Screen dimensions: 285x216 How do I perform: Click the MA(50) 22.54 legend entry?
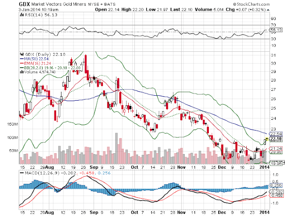(x=34, y=59)
